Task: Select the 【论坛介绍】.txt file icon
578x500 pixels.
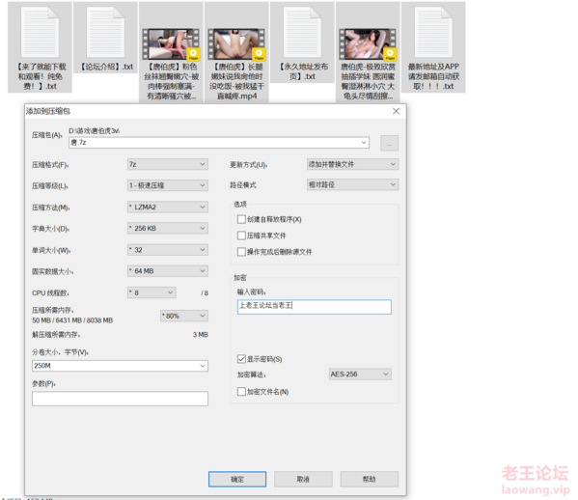Action: 105,33
